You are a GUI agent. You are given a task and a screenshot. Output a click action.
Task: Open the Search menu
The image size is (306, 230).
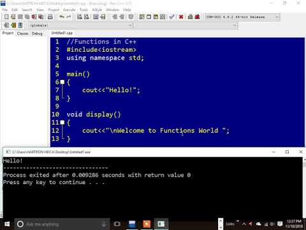pyautogui.click(x=27, y=10)
